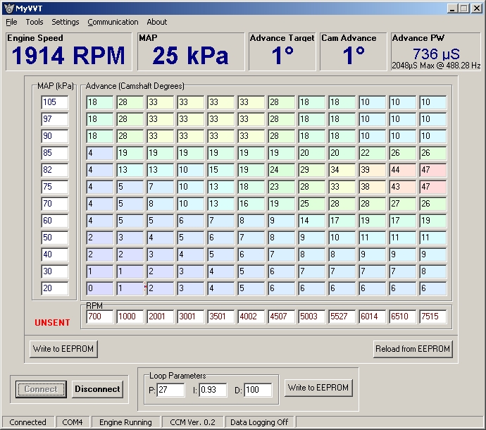Select the RPM axis field 700
This screenshot has height=430, width=486.
(100, 317)
